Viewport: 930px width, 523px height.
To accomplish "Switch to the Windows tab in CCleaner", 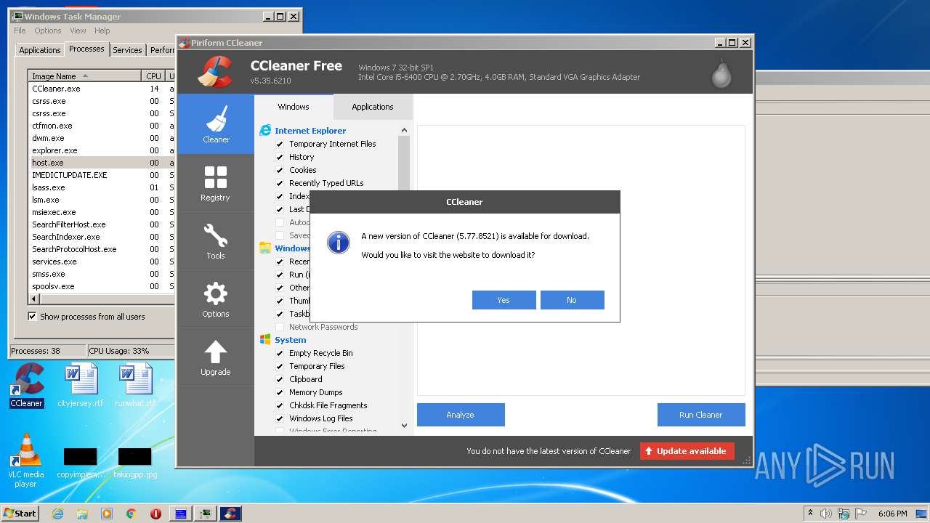I will tap(294, 107).
